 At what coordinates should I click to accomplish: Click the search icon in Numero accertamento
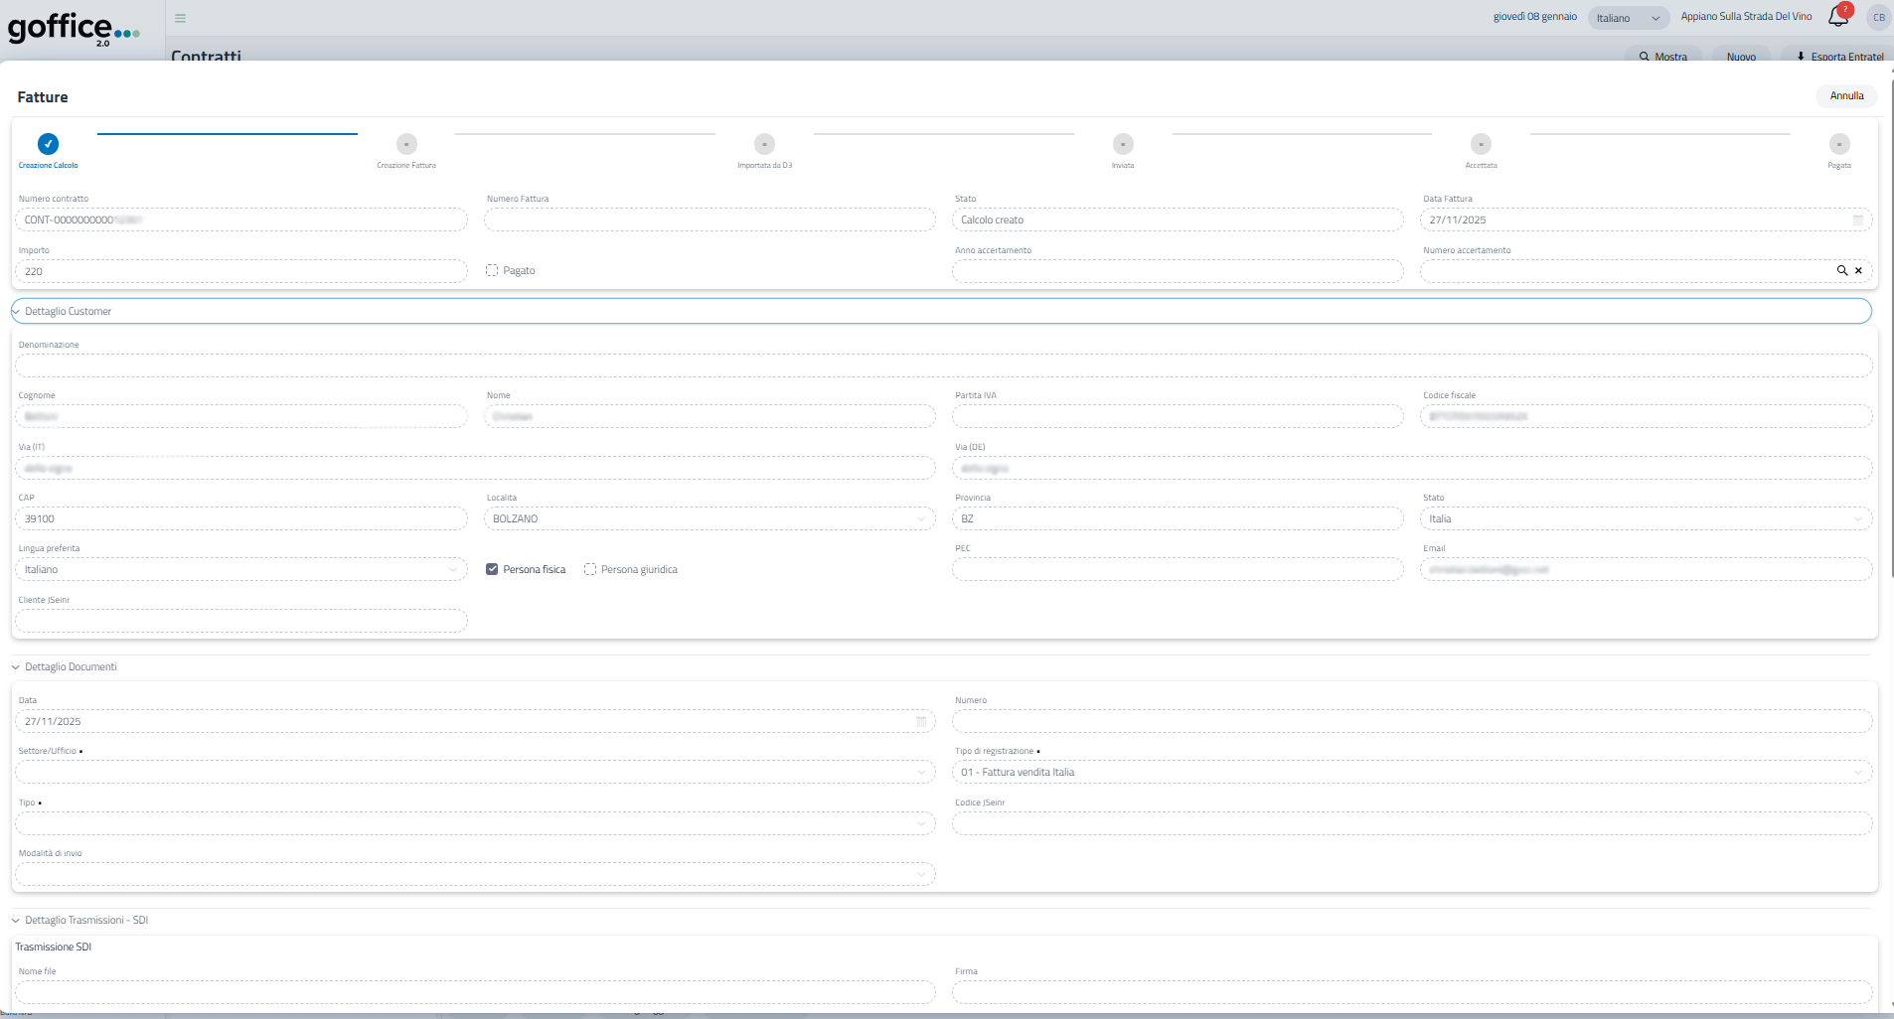click(1841, 271)
